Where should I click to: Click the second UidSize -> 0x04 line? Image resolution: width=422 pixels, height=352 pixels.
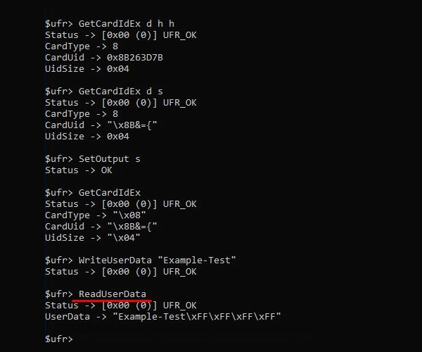coord(87,137)
